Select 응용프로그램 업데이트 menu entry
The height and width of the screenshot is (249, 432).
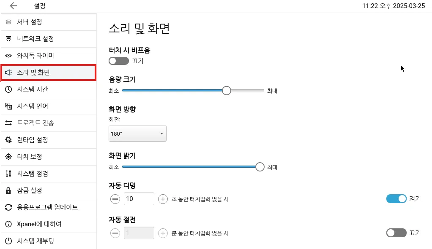point(49,207)
